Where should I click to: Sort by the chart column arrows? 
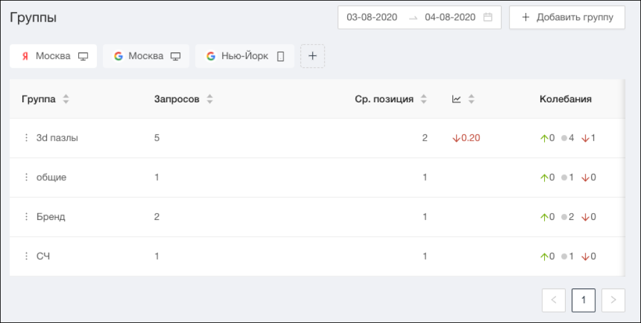click(471, 99)
